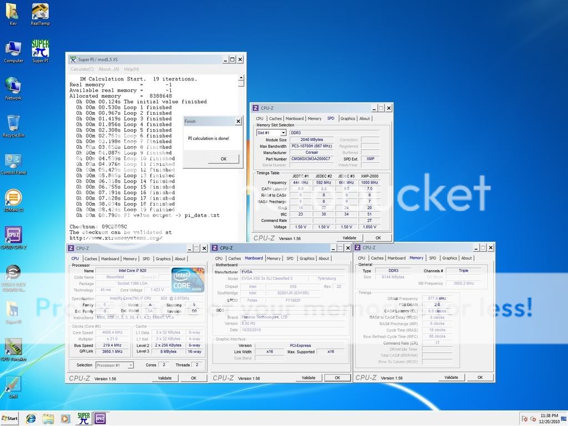Click Validate in the CPU-Z mainboard window

point(308,378)
